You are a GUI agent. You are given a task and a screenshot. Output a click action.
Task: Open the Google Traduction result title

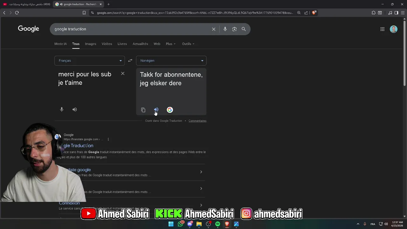click(78, 146)
